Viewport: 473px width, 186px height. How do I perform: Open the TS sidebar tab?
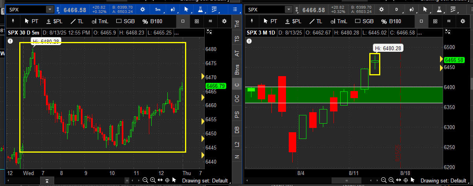(x=237, y=39)
